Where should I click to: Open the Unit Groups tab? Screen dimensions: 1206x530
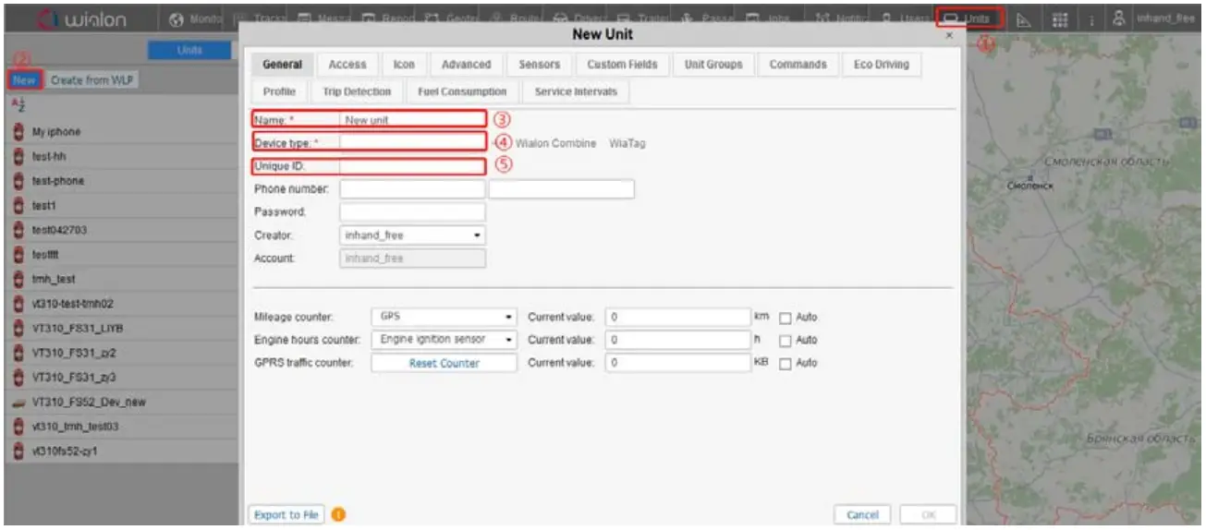(x=713, y=65)
